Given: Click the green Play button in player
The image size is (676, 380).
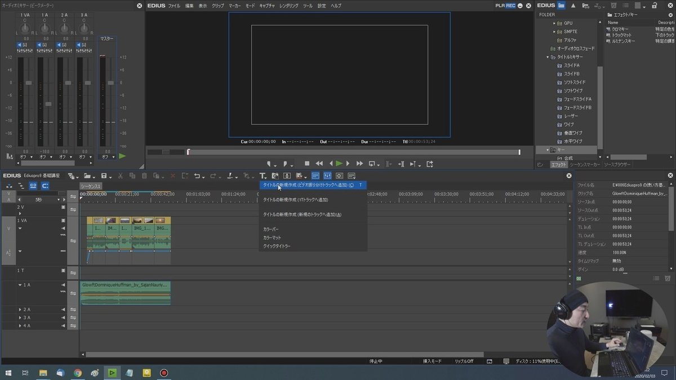Looking at the screenshot, I should pyautogui.click(x=339, y=164).
